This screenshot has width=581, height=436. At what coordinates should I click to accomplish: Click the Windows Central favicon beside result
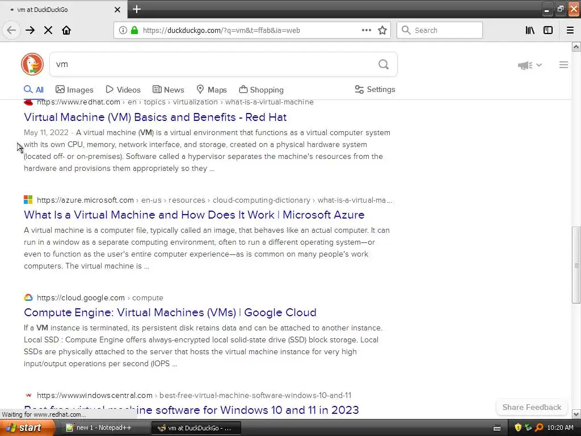[28, 395]
